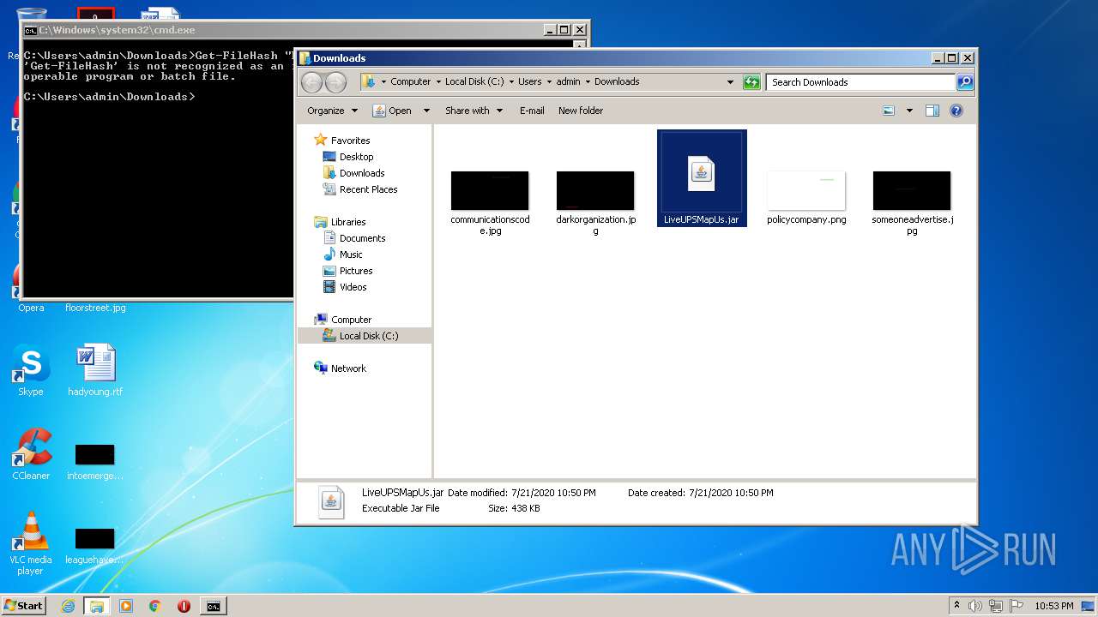Open Opera from the taskbar
1098x617 pixels.
click(184, 606)
